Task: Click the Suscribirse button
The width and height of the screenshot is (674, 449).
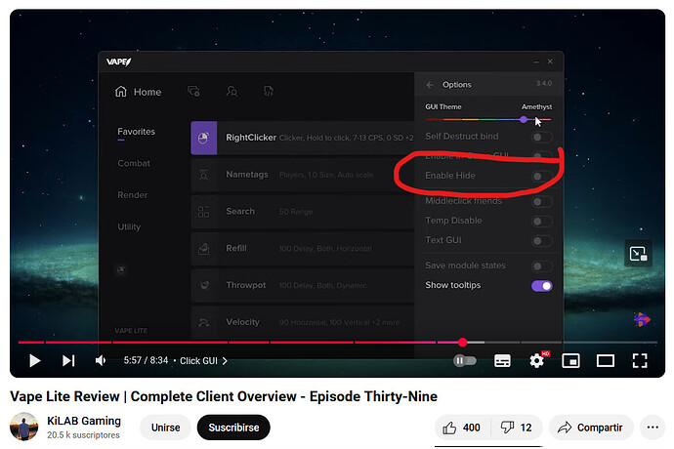Action: pos(233,428)
